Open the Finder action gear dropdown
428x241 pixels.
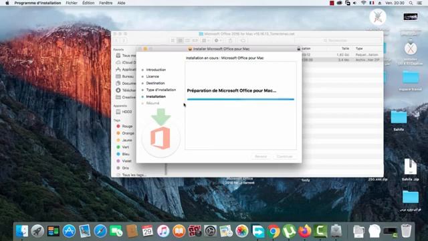click(x=218, y=40)
